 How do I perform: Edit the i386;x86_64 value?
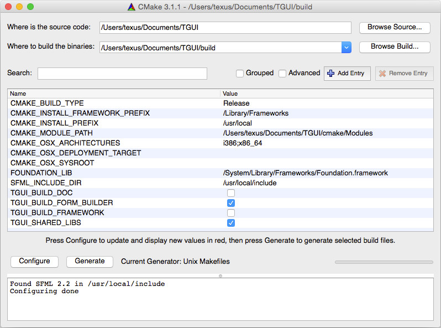pos(243,143)
